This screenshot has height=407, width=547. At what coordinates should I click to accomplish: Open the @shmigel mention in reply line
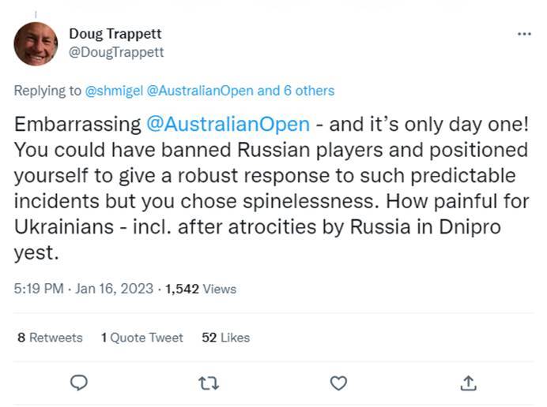(115, 91)
